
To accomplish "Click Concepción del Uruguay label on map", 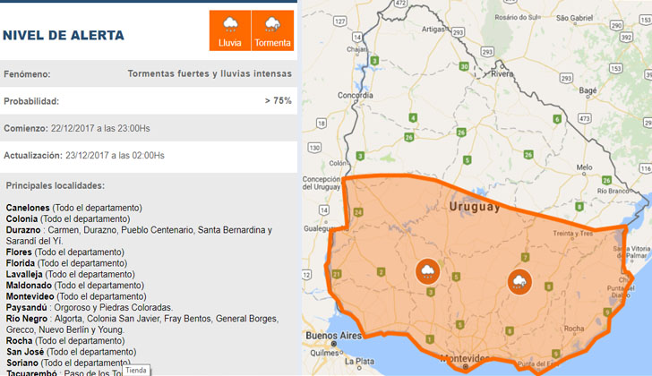I will pos(321,184).
